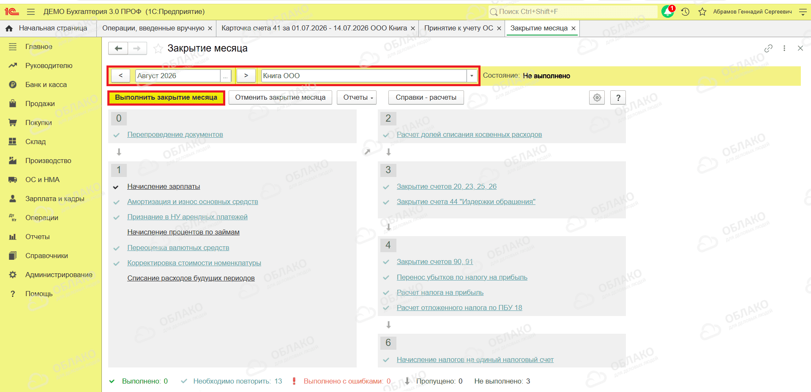Open the history clock icon

click(x=685, y=12)
